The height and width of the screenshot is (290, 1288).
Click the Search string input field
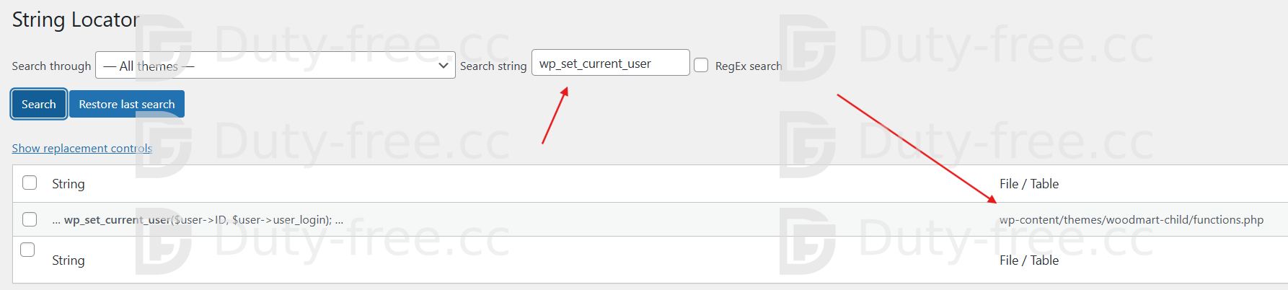pyautogui.click(x=610, y=63)
